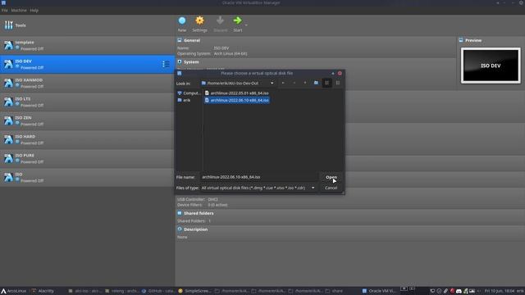The width and height of the screenshot is (525, 295).
Task: Select archlinux-2022.05.01-x86_64.iso file
Action: 237,93
